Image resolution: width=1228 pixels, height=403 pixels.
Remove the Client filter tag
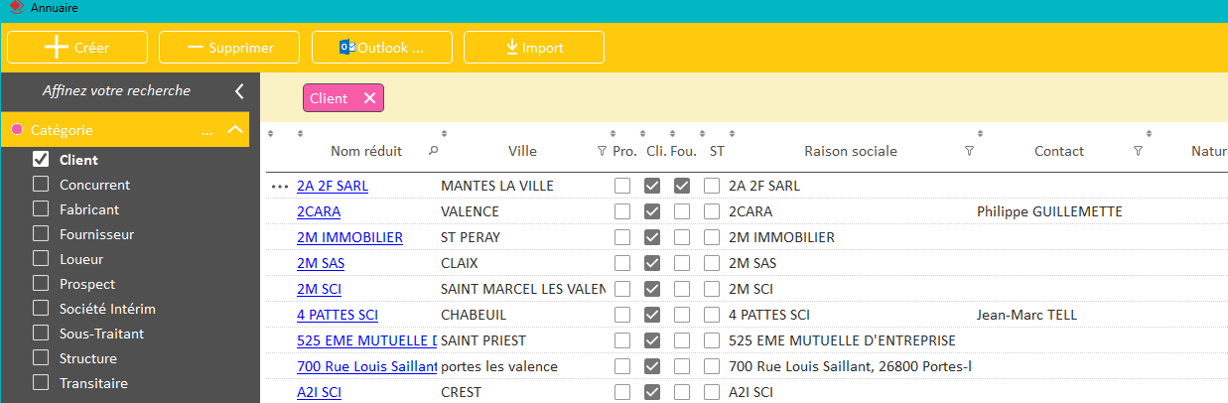[x=369, y=98]
